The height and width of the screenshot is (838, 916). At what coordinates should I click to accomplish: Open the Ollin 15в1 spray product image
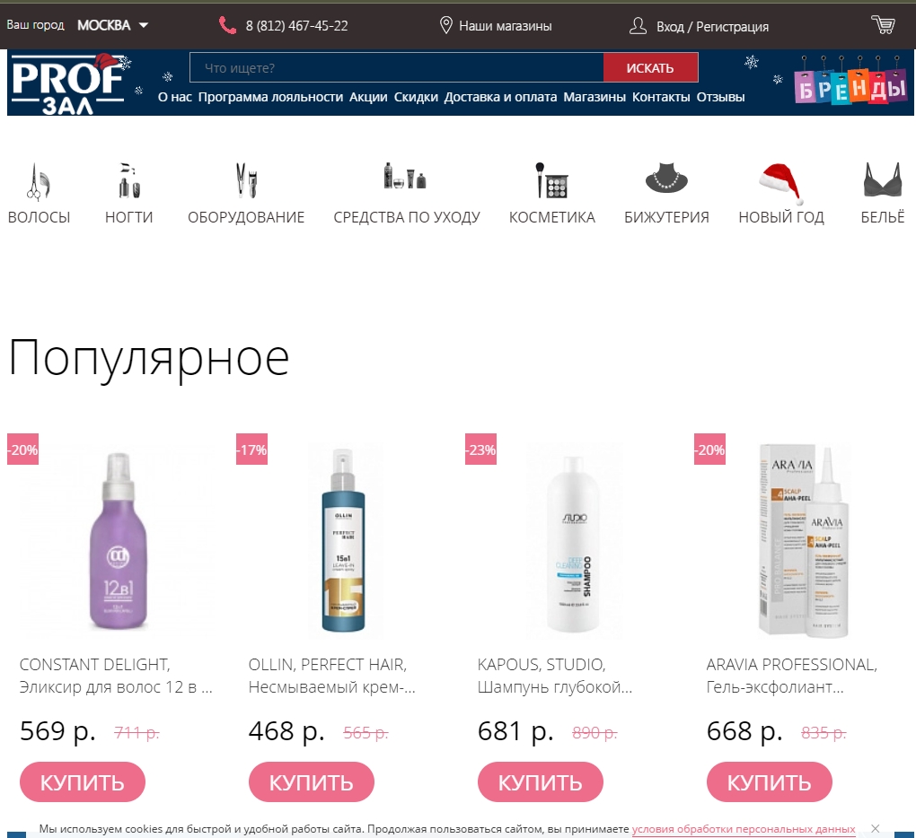click(x=344, y=540)
